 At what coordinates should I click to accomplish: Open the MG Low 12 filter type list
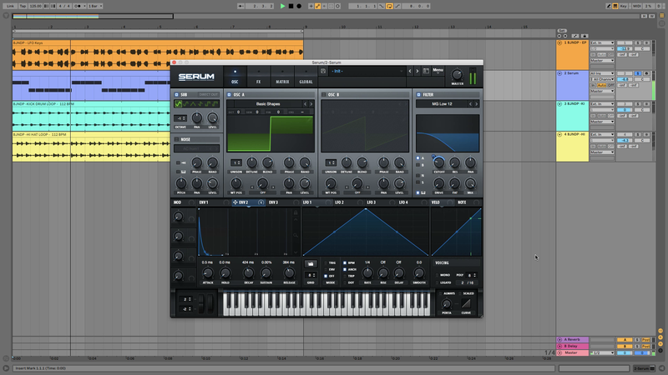point(442,103)
